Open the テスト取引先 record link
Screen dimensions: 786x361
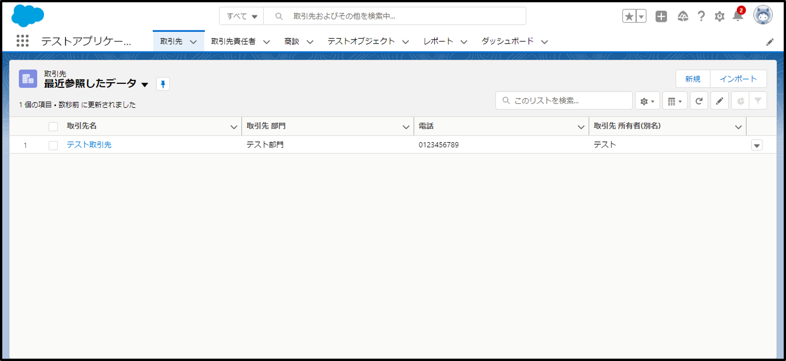(89, 145)
